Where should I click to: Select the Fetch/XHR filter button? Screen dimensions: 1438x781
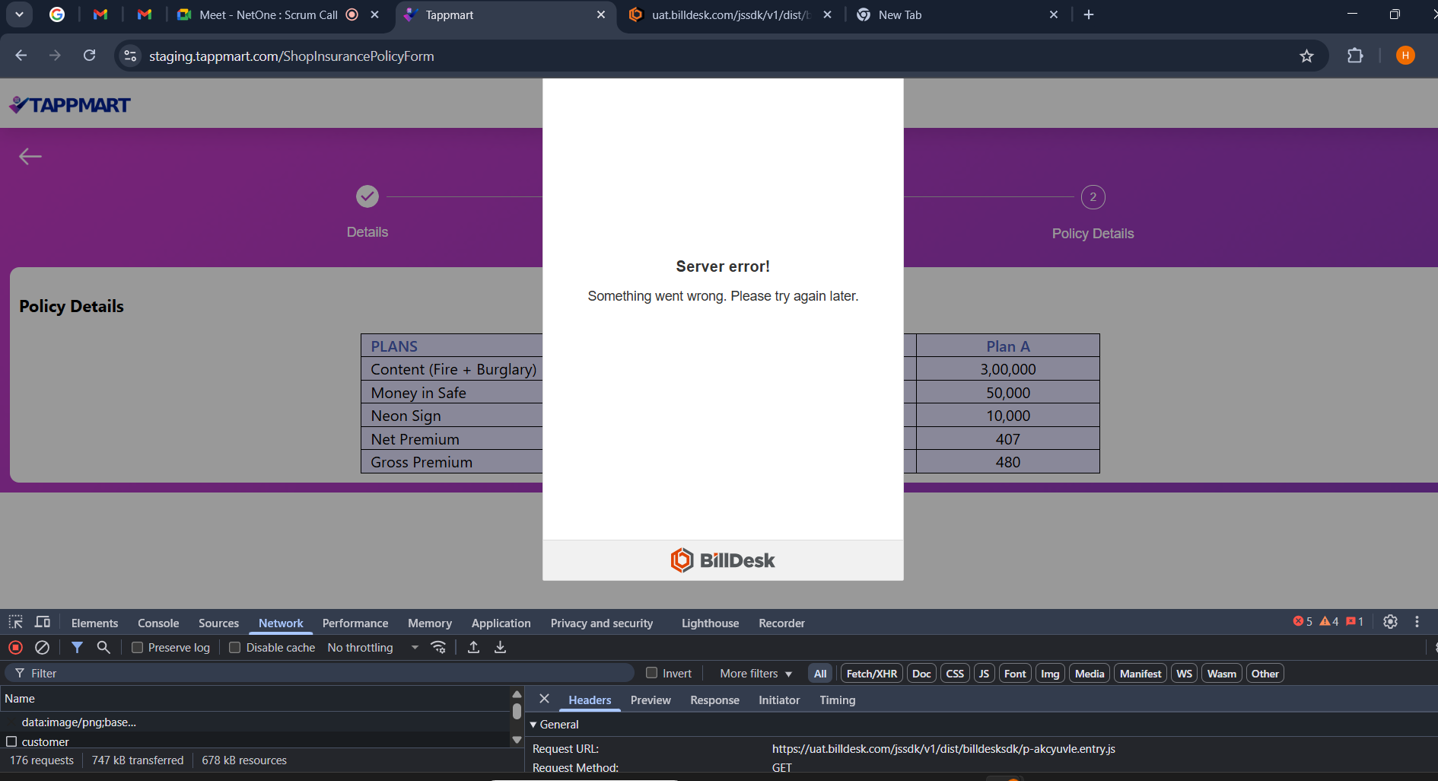tap(871, 674)
